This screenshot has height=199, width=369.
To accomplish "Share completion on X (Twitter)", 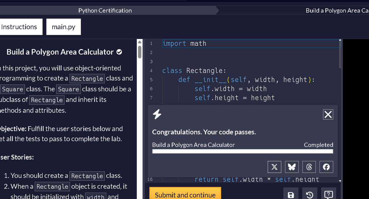I will pyautogui.click(x=274, y=167).
